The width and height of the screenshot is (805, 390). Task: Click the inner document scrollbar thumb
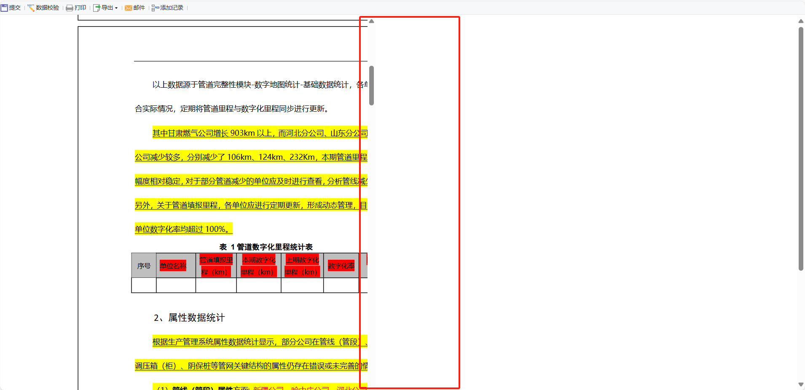point(371,86)
